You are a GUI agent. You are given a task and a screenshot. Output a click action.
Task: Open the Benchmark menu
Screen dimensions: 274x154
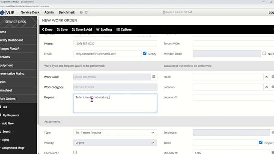click(67, 12)
